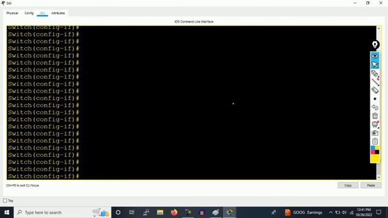Enable the Top checkbox
This screenshot has height=218, width=388.
coord(5,200)
